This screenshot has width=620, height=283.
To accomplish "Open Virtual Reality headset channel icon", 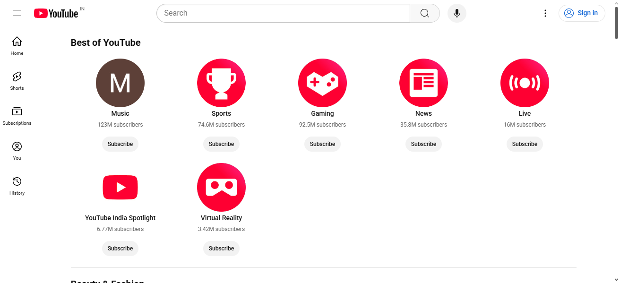I will tap(221, 188).
